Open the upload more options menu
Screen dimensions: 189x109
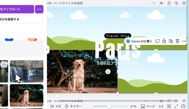click(x=39, y=9)
